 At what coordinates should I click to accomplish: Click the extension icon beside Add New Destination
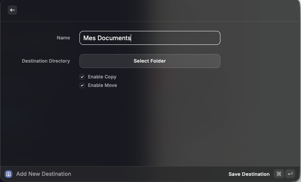(x=9, y=174)
